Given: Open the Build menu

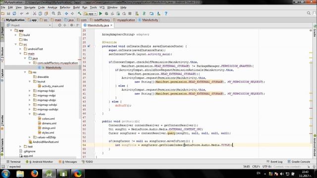Looking at the screenshot, I should (x=76, y=7).
